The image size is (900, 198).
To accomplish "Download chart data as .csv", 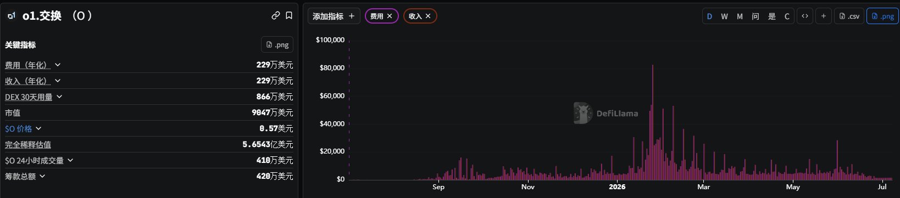I will tap(849, 16).
